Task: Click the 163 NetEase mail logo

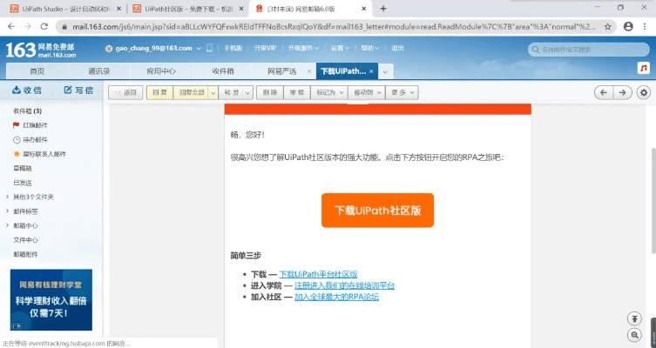Action: (41, 50)
